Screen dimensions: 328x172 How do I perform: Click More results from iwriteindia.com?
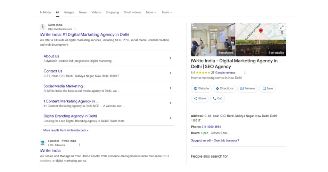click(66, 130)
